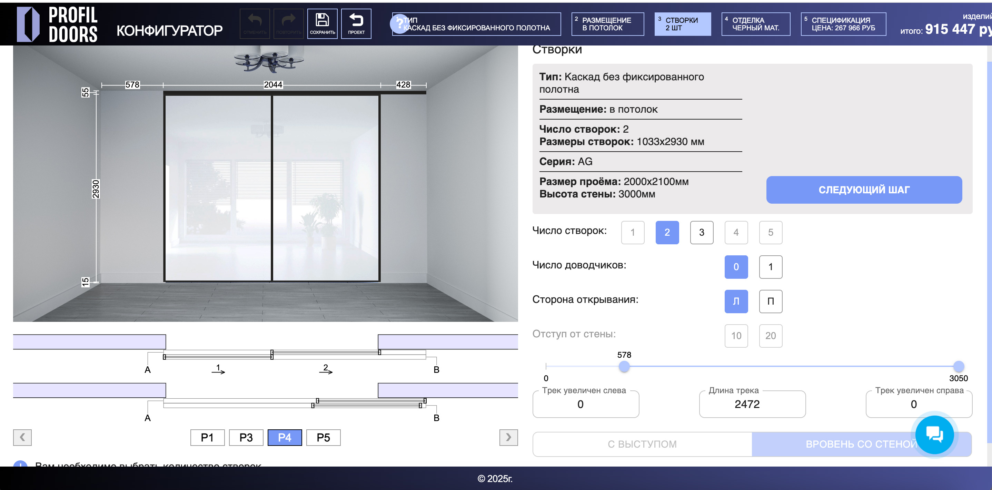Choose left opening side Л

tap(736, 301)
